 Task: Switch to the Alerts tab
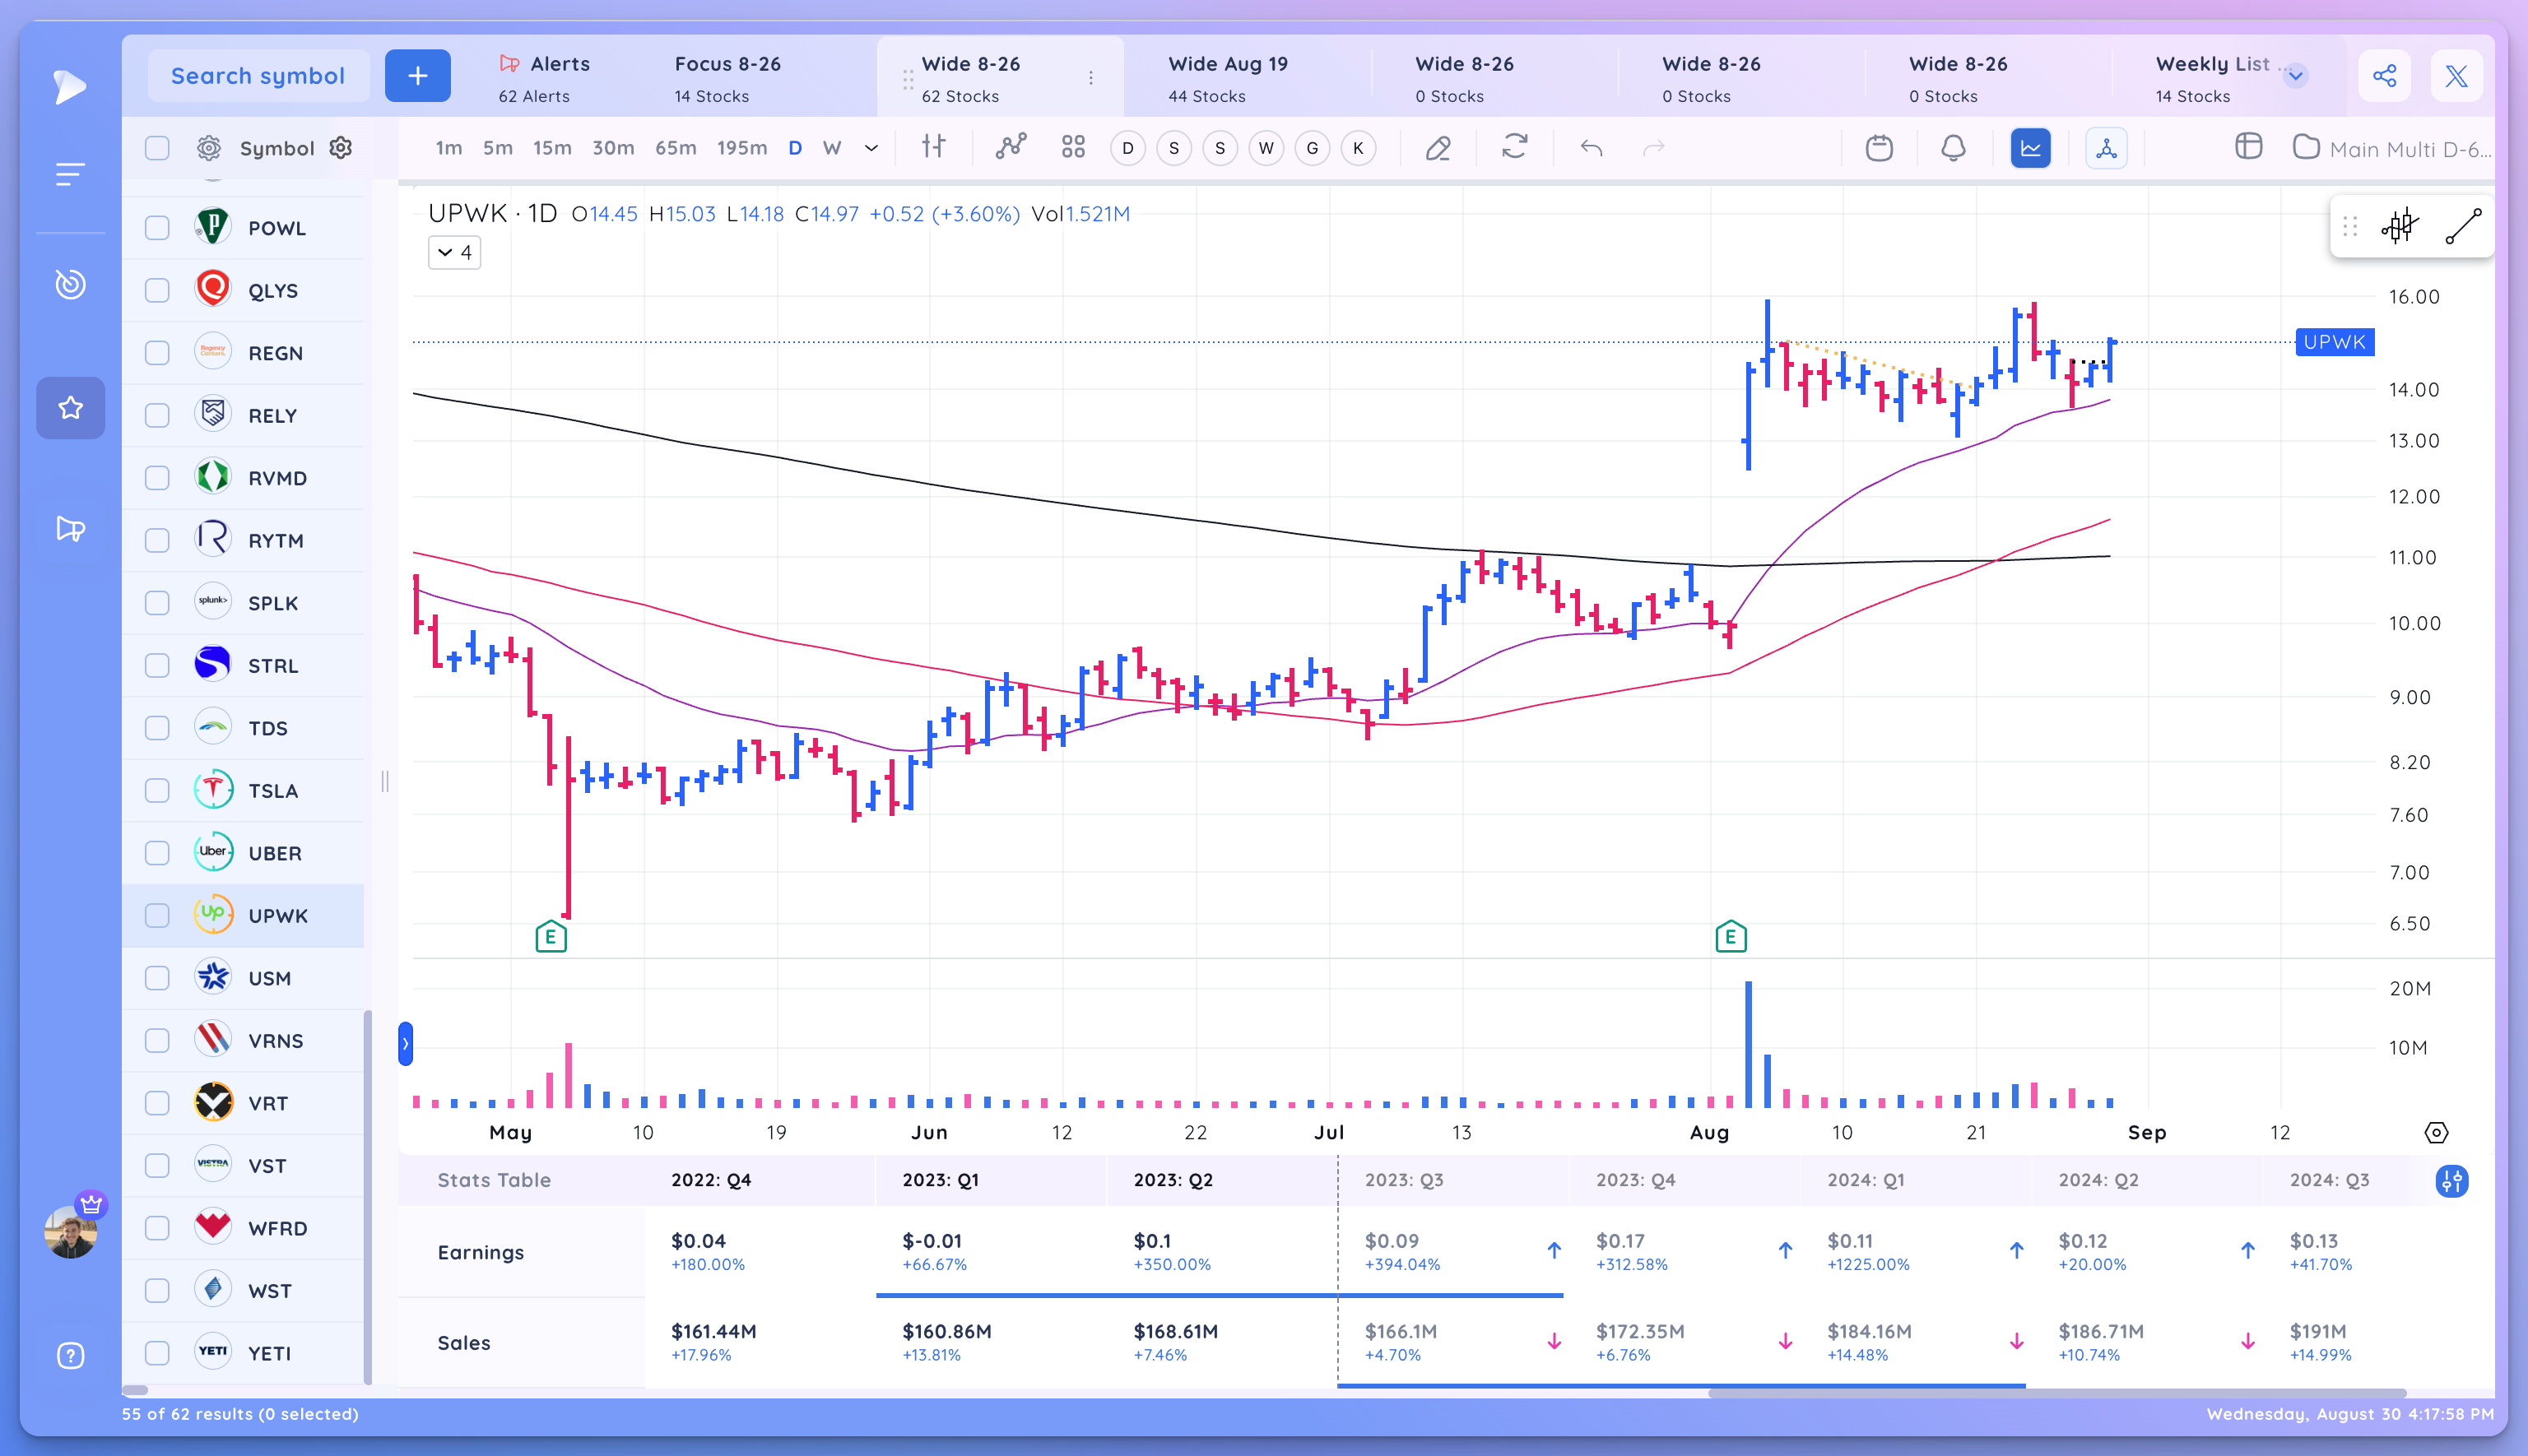(546, 78)
